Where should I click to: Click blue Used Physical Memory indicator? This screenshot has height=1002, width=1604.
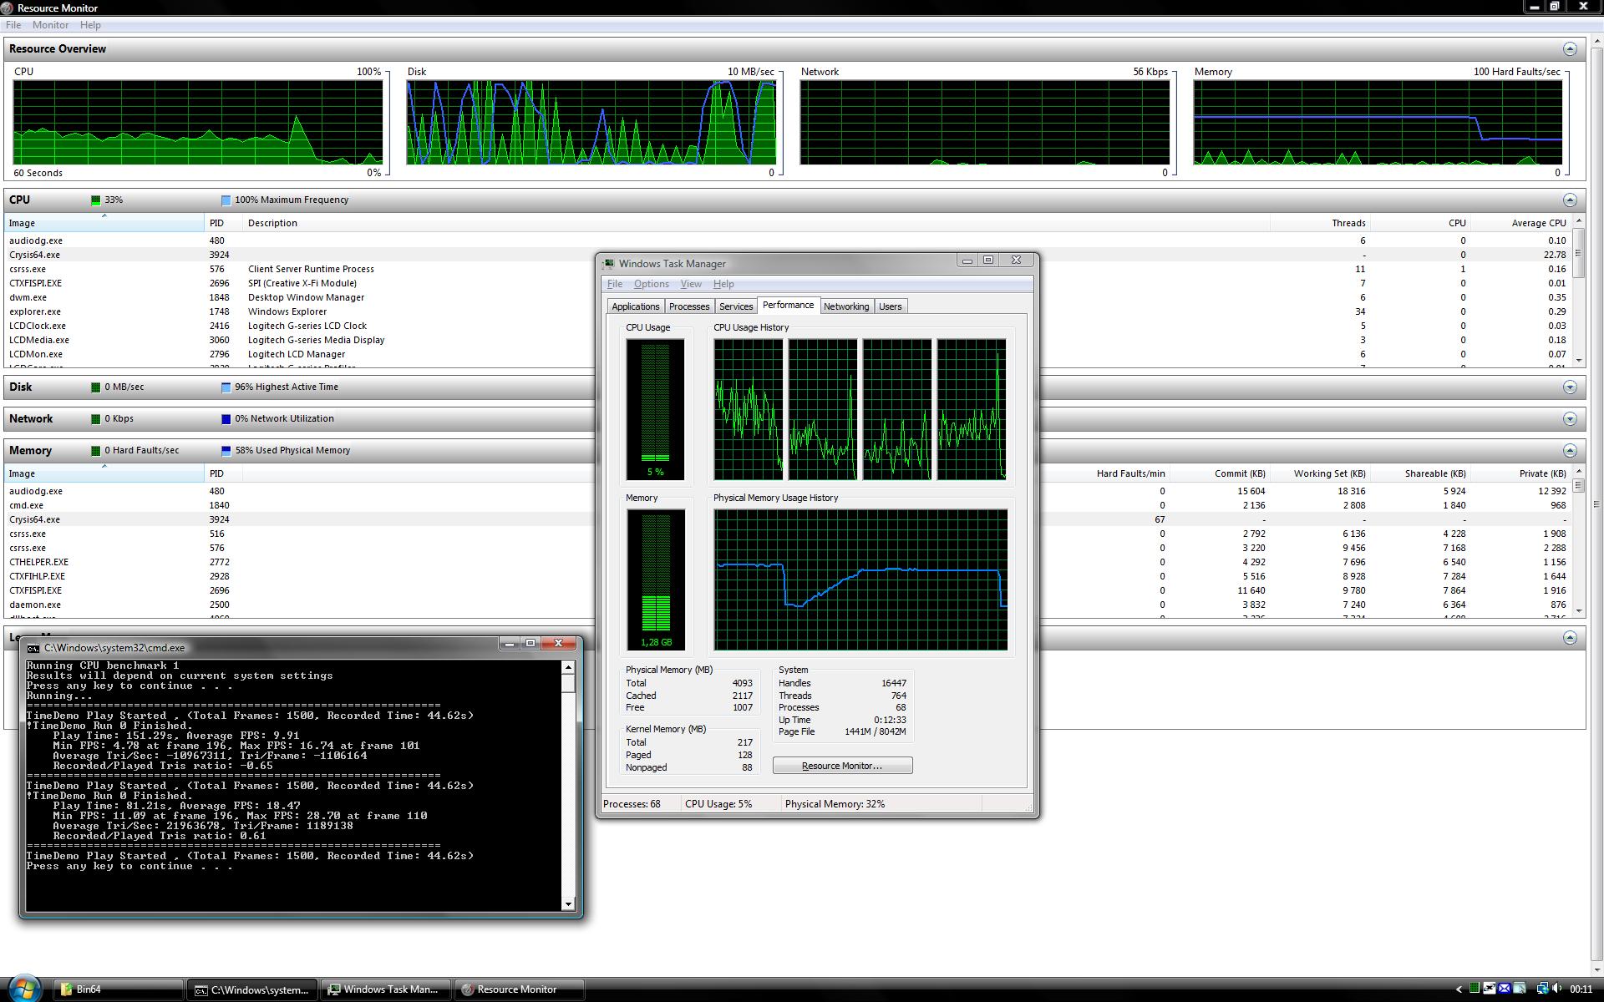click(x=226, y=451)
